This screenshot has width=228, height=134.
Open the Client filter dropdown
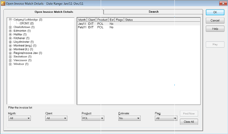tap(56, 118)
